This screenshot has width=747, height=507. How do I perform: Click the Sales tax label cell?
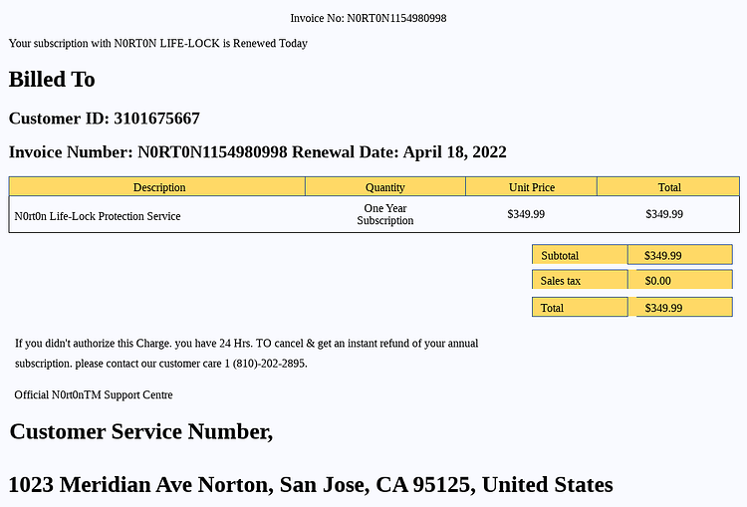click(x=580, y=280)
